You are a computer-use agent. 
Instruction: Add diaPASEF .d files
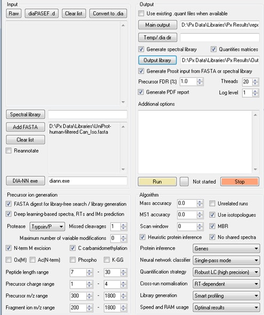tap(42, 13)
